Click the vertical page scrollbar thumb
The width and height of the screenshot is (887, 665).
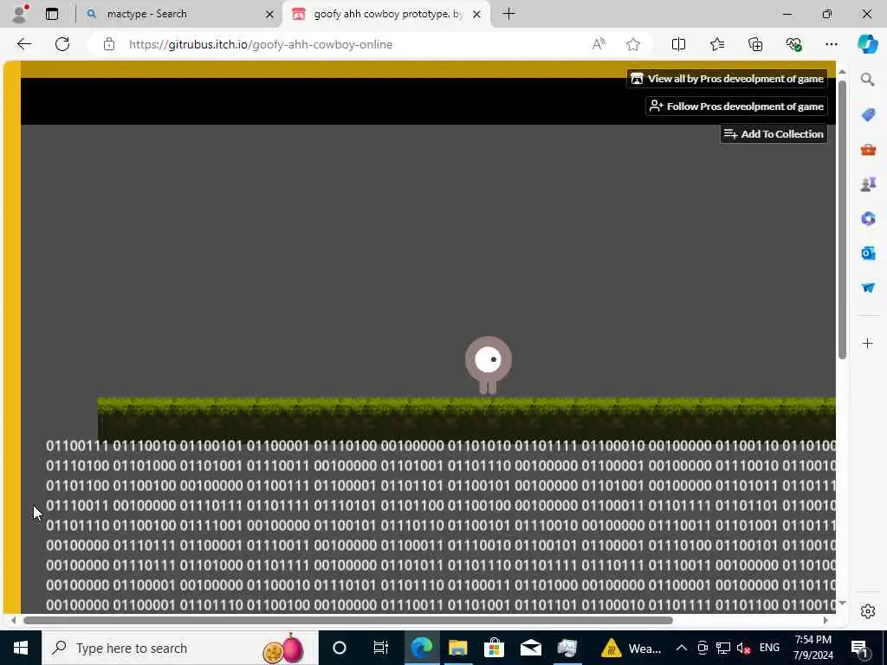point(842,219)
